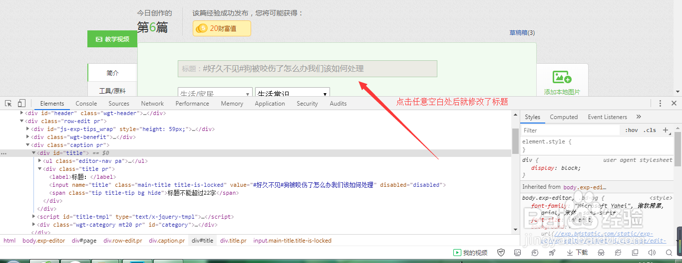The width and height of the screenshot is (682, 263).
Task: Click the body.exp-editor breadcrumb item
Action: (x=44, y=240)
